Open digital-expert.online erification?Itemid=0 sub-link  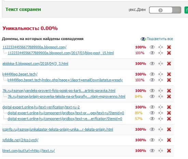pos(65,119)
